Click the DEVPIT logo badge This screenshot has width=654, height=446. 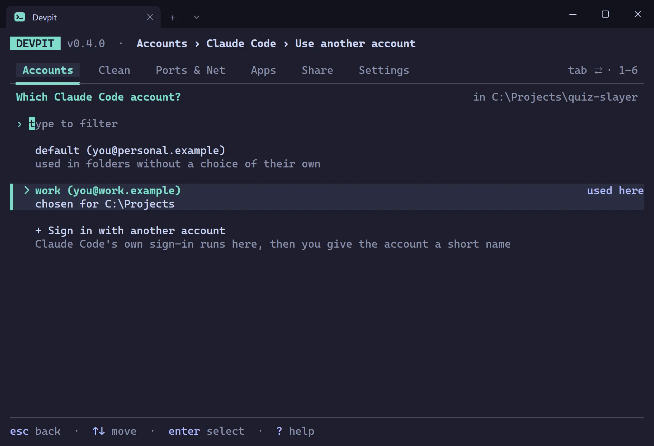pyautogui.click(x=35, y=43)
